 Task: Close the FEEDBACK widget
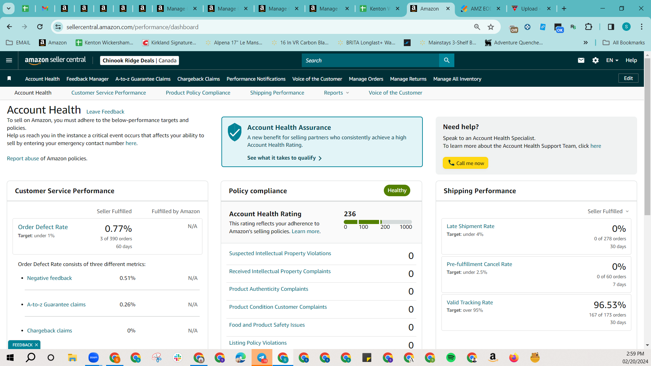36,345
